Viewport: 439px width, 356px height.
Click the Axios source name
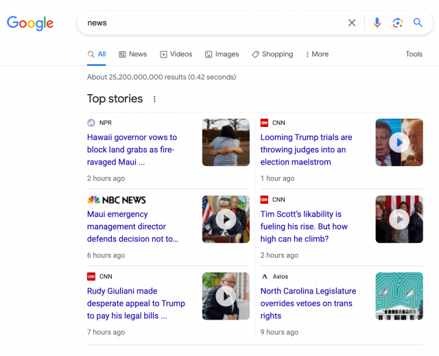[x=281, y=276]
